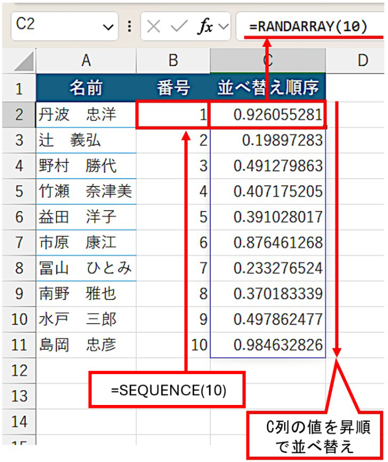Image resolution: width=388 pixels, height=462 pixels.
Task: Select the cell 市原 康江
Action: [x=86, y=243]
